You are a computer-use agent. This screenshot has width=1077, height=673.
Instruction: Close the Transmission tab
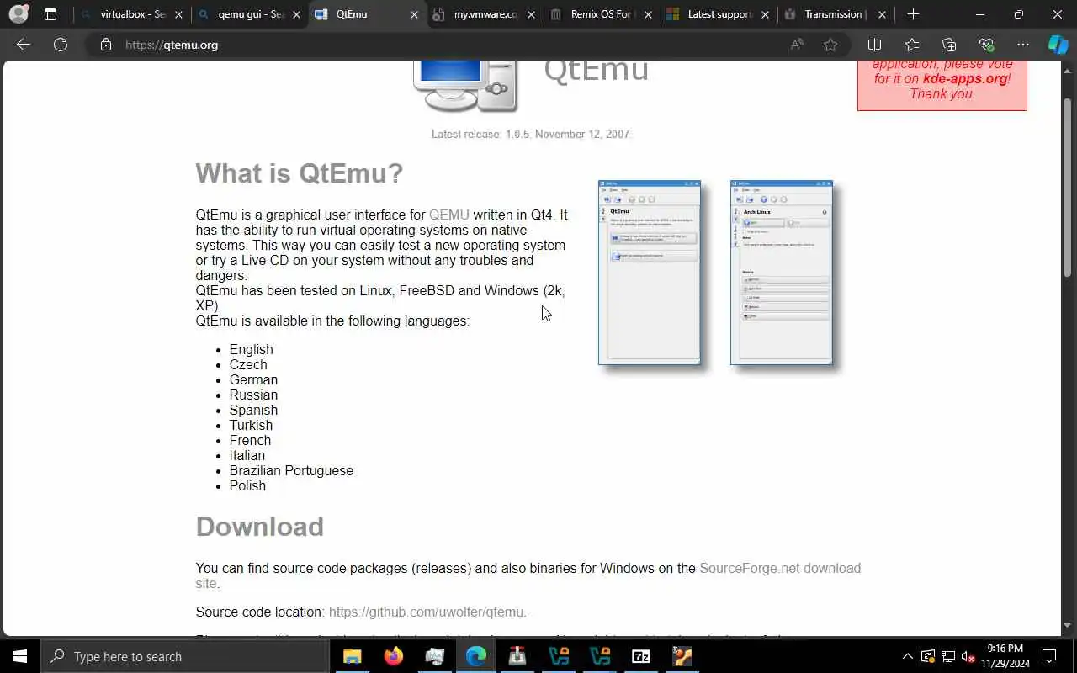(x=882, y=14)
